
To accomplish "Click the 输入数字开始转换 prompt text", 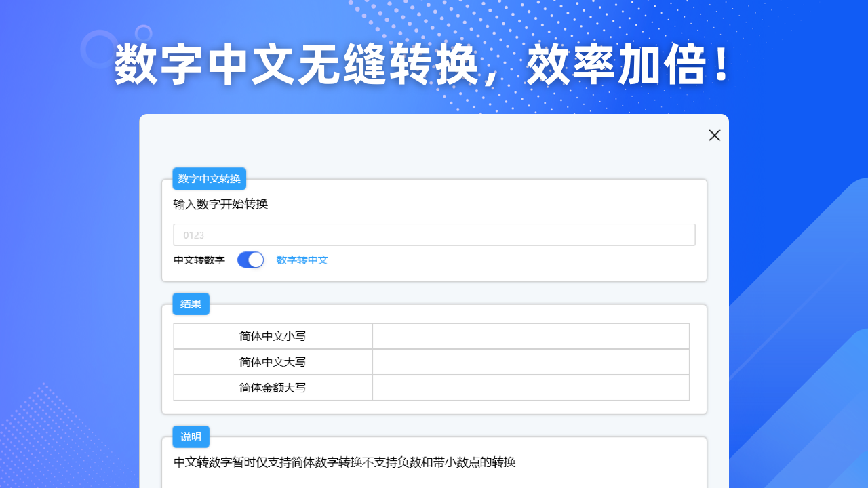I will (221, 204).
